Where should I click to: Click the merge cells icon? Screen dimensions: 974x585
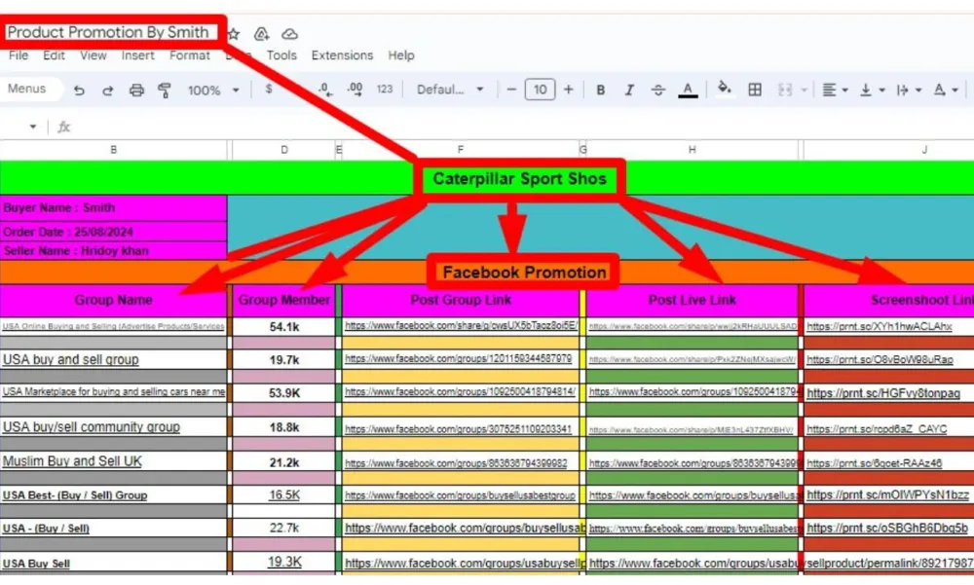785,91
